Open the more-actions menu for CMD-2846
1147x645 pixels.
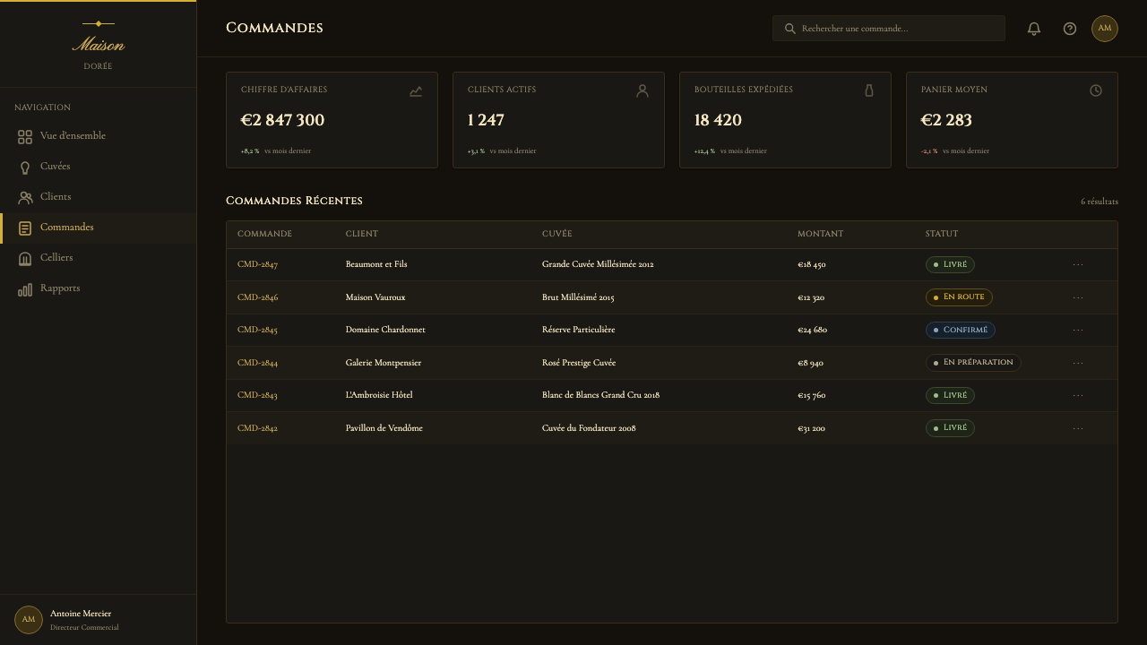pos(1078,297)
